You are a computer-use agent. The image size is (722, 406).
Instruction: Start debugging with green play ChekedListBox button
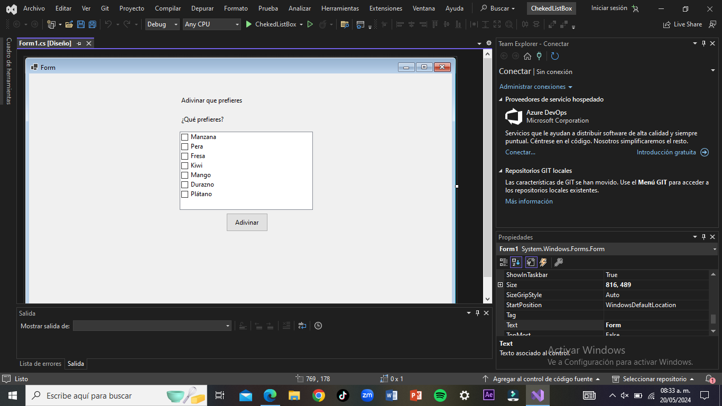(x=271, y=24)
